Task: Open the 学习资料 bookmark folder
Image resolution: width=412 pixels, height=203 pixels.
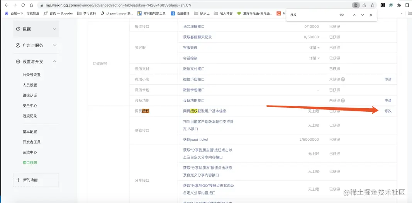Action: [86, 13]
